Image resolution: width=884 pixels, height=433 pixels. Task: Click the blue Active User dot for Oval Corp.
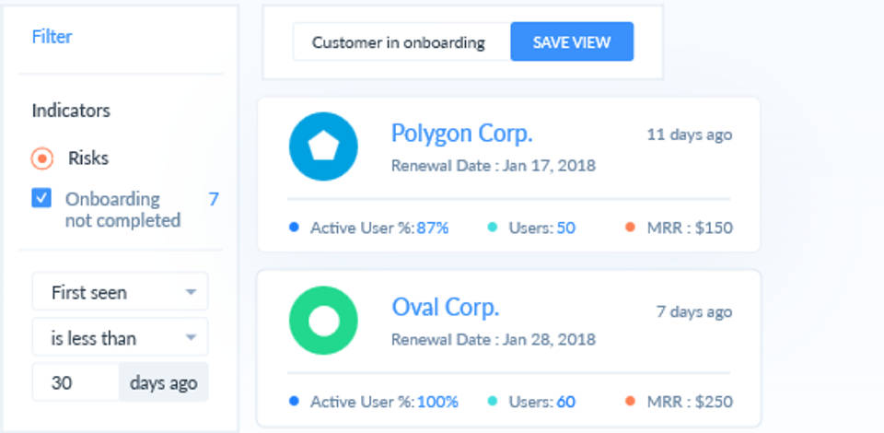coord(294,401)
